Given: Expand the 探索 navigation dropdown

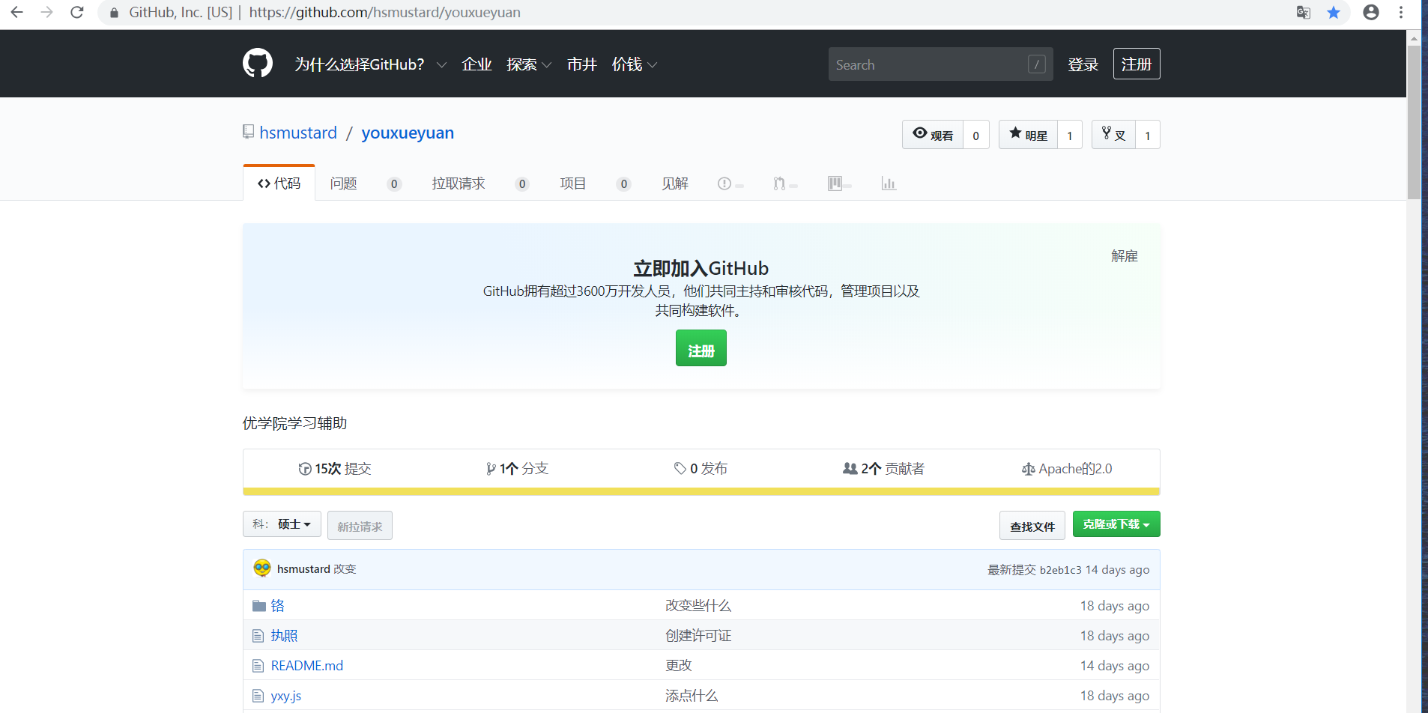Looking at the screenshot, I should [x=529, y=64].
